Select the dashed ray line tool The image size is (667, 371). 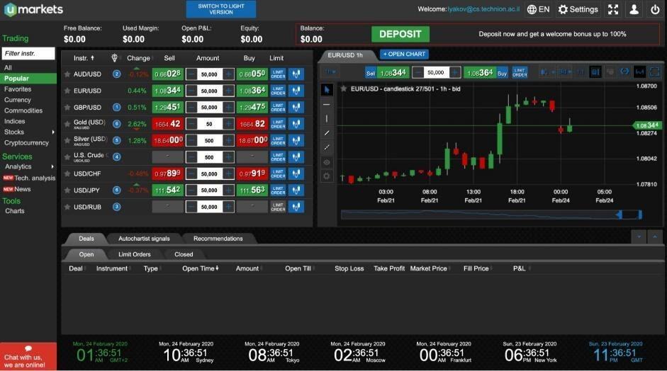click(x=327, y=147)
